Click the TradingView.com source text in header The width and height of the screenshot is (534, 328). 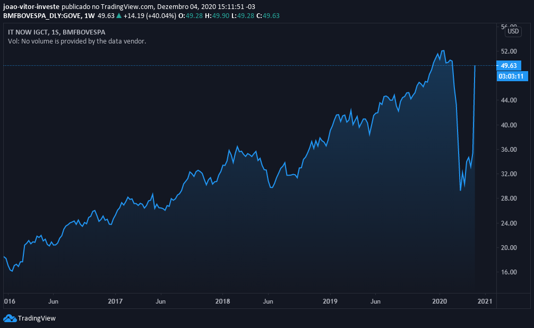click(127, 7)
